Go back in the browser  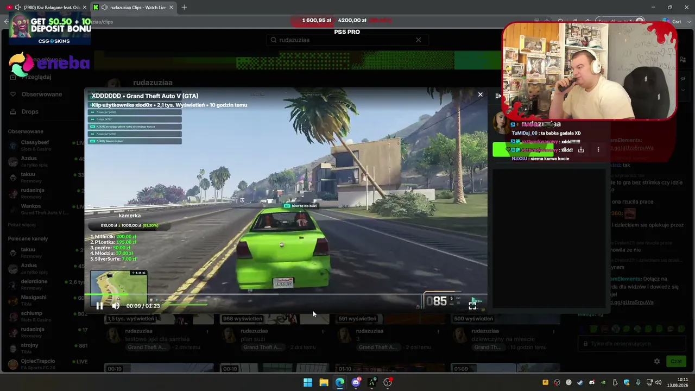click(6, 22)
